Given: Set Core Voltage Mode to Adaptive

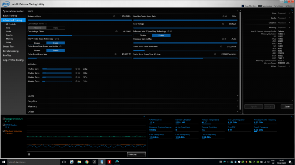Looking at the screenshot, I should (37, 28).
